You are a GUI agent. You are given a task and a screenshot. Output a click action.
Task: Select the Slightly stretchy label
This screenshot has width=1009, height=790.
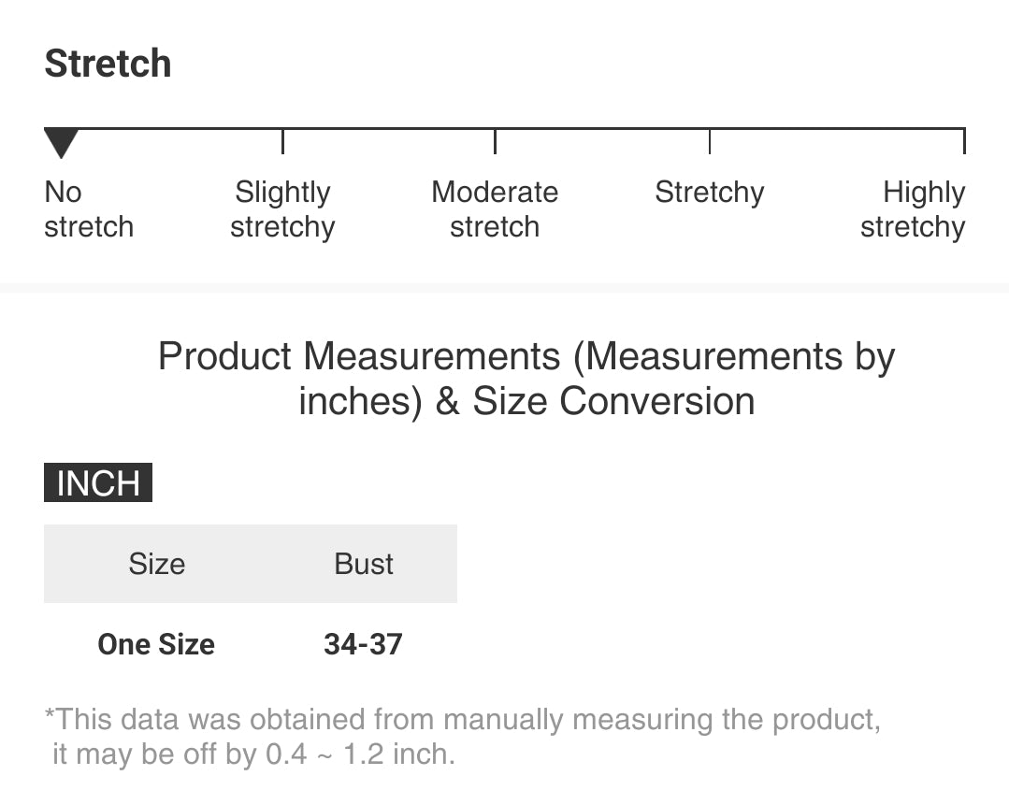[x=282, y=209]
